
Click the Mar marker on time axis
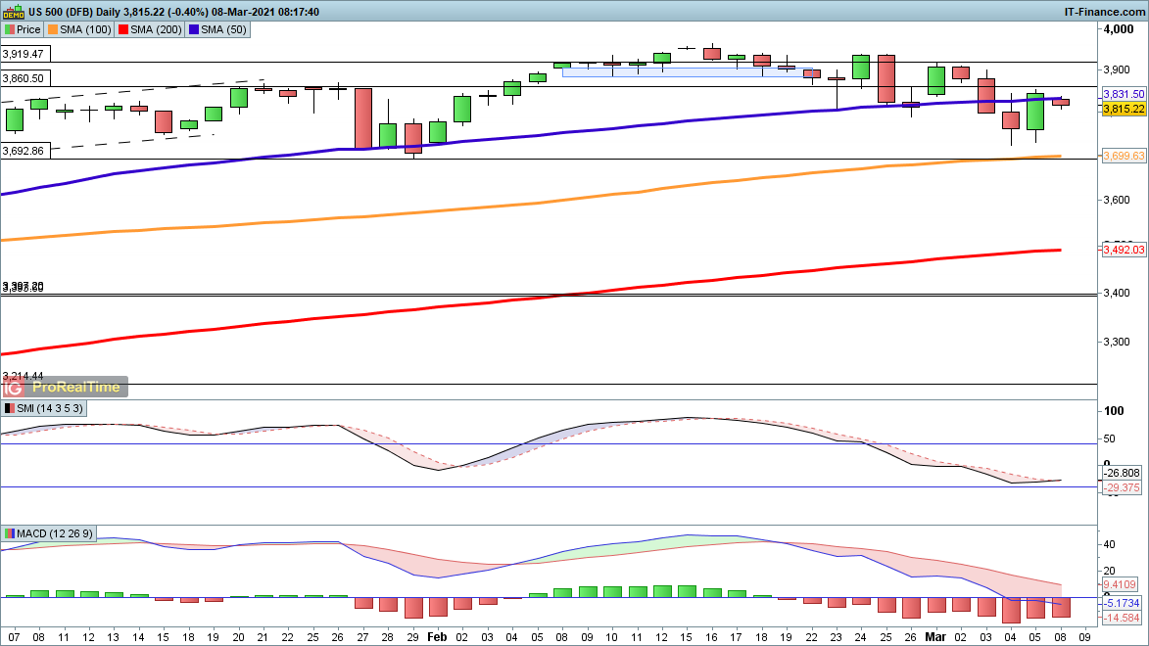(x=934, y=634)
